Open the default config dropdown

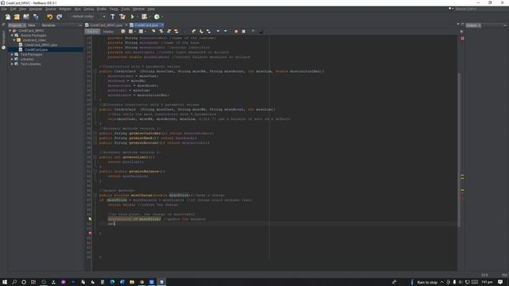coord(88,17)
